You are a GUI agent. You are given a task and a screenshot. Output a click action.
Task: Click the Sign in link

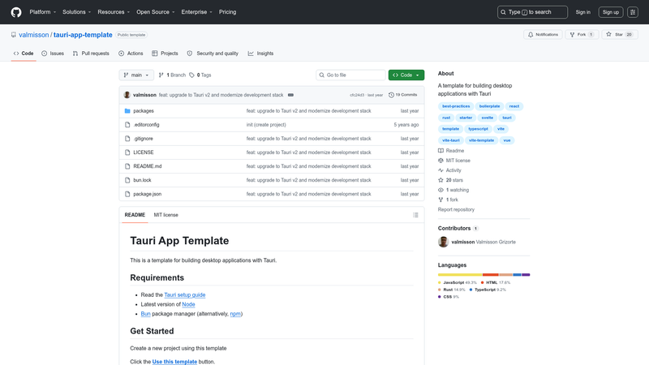[x=582, y=12]
